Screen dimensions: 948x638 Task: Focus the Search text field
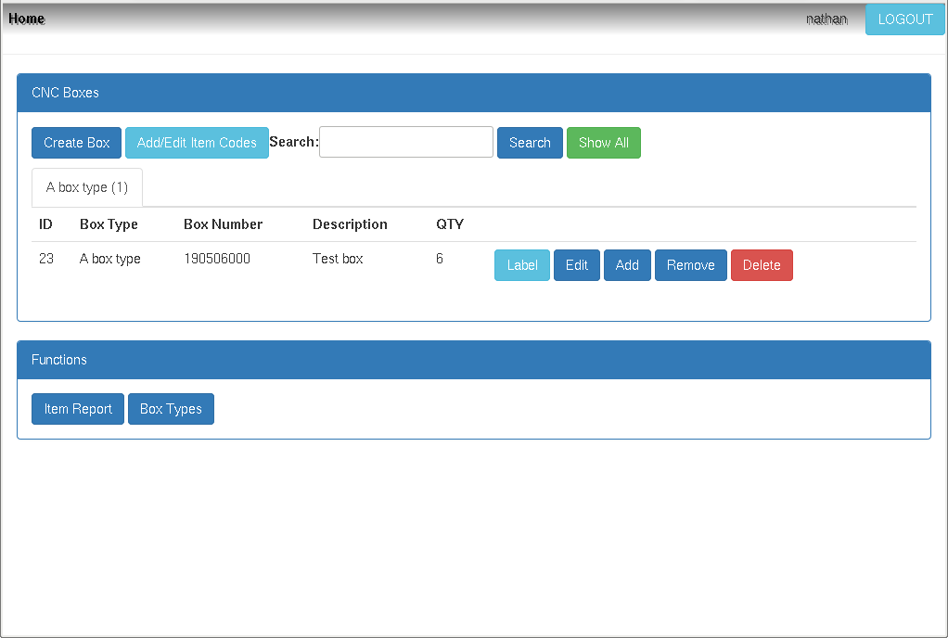pos(406,142)
